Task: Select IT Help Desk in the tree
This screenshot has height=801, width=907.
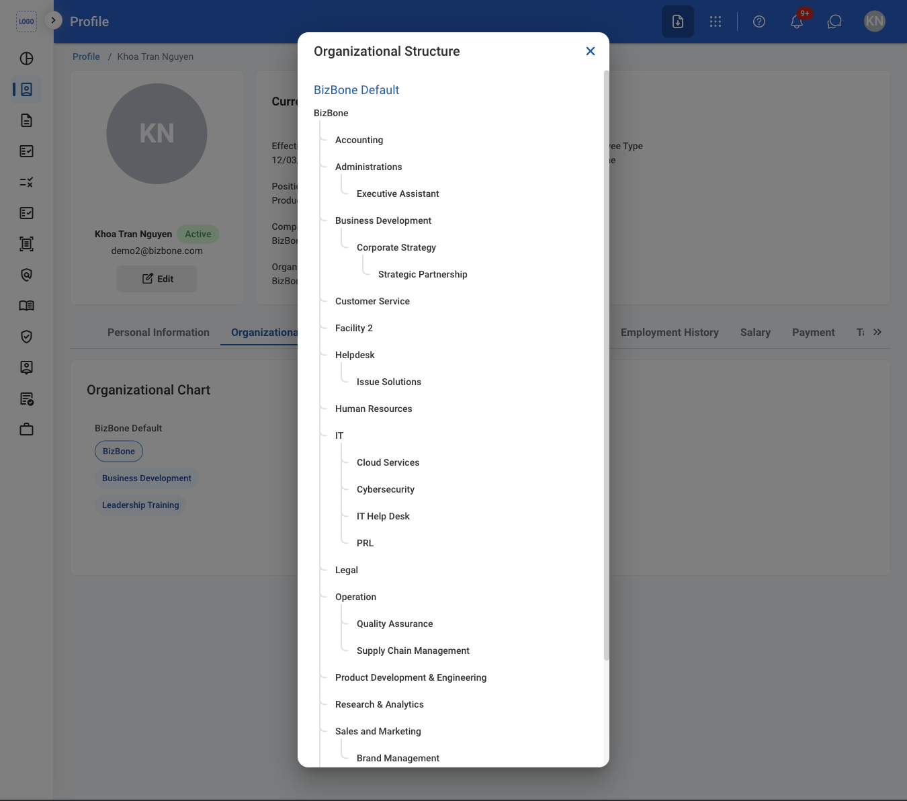Action: point(383,516)
